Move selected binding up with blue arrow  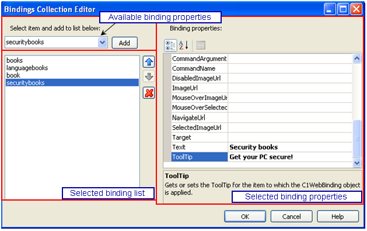tap(149, 62)
